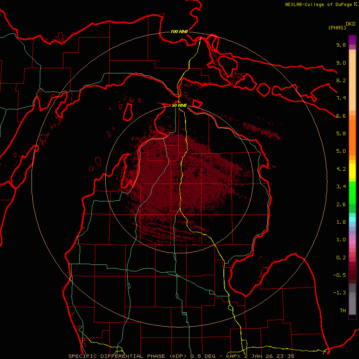The height and width of the screenshot is (359, 359).
Task: Click the 50 NMI range ring label
Action: click(x=179, y=105)
